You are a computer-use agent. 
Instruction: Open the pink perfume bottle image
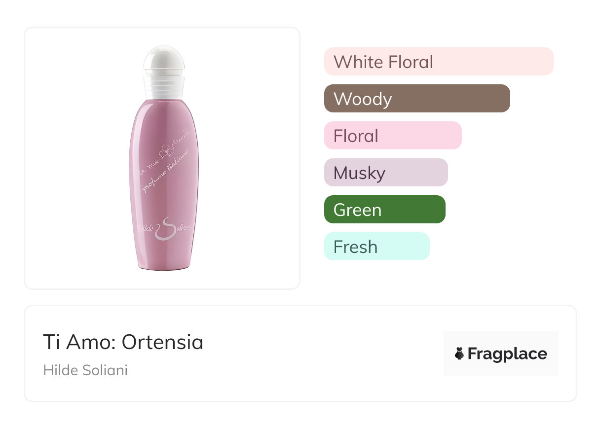click(164, 159)
